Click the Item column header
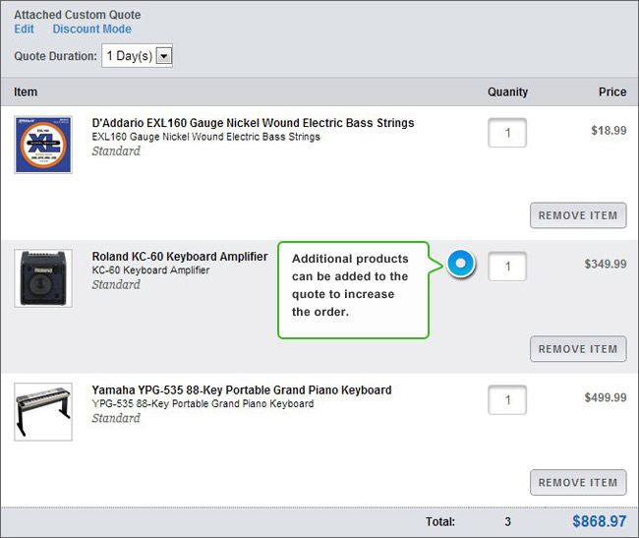Image resolution: width=639 pixels, height=538 pixels. tap(26, 92)
